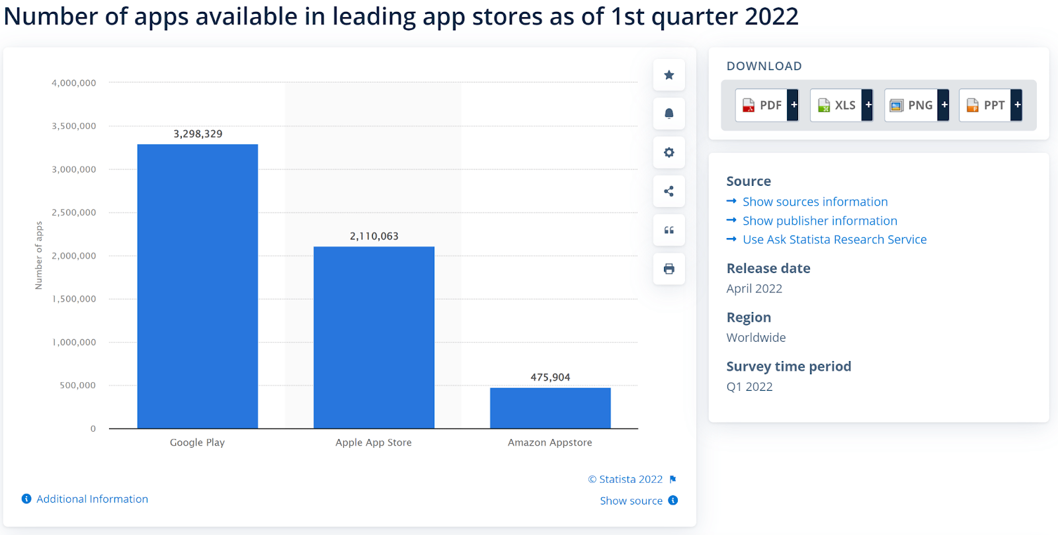Click the star favorite icon

(669, 75)
